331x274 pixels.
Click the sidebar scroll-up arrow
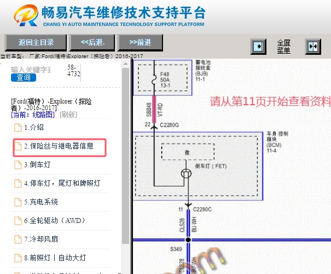pyautogui.click(x=126, y=64)
